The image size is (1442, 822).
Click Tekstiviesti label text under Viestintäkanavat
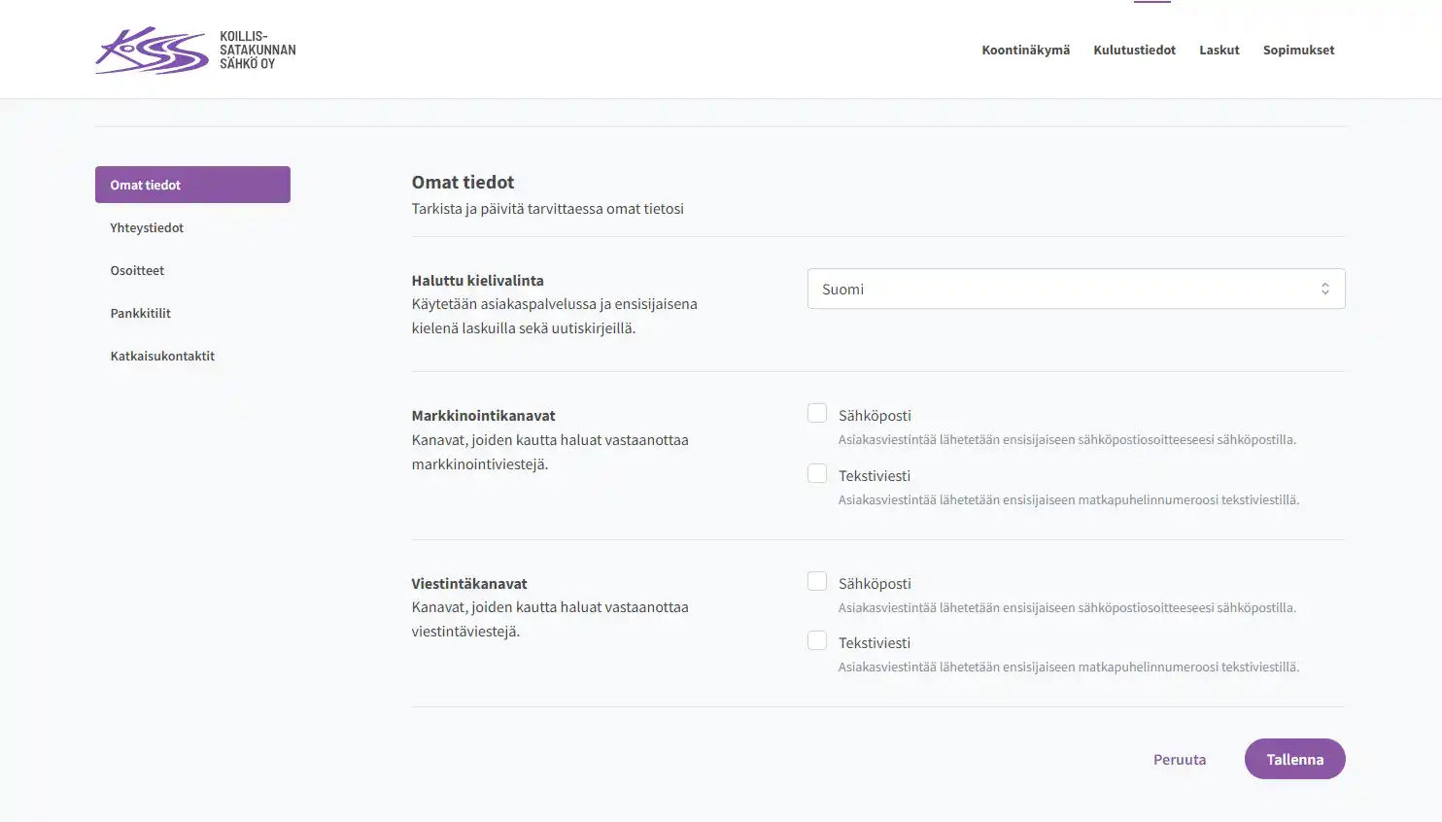tap(875, 643)
